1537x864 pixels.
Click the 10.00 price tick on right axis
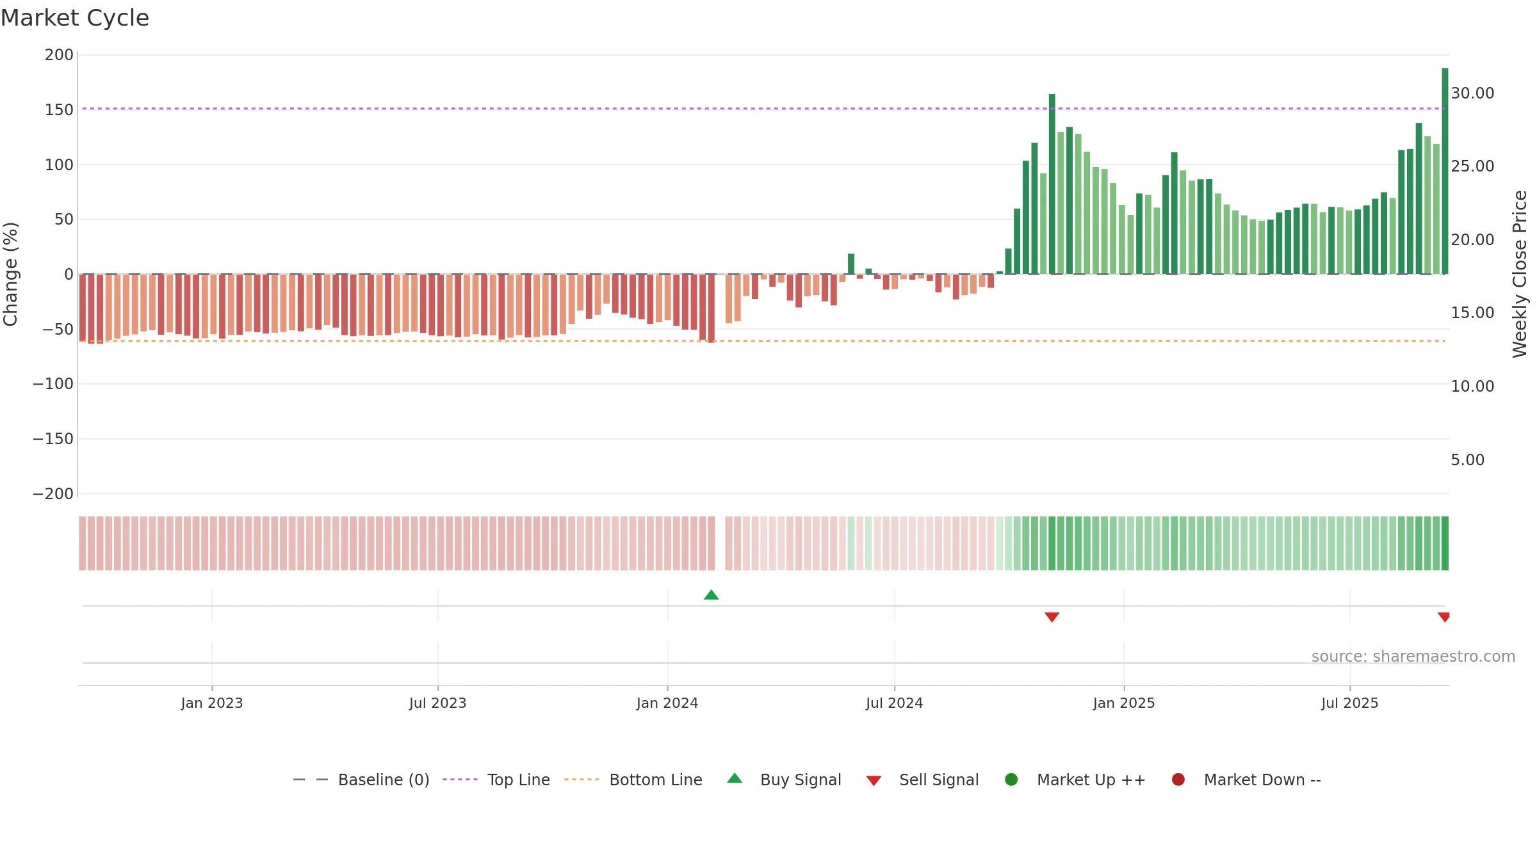tap(1472, 387)
